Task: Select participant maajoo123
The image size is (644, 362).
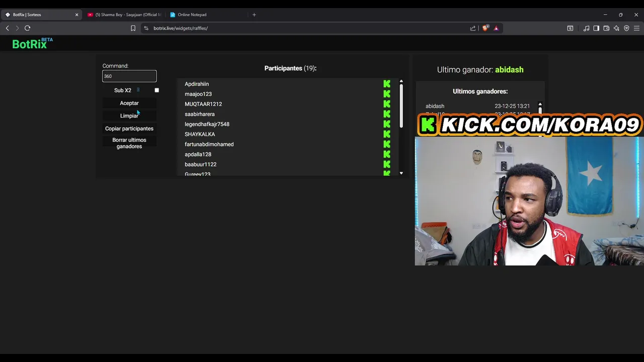Action: [x=198, y=94]
